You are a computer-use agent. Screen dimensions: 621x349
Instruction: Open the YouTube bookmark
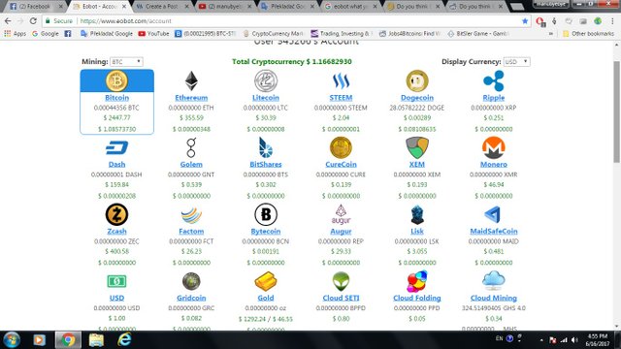[153, 34]
